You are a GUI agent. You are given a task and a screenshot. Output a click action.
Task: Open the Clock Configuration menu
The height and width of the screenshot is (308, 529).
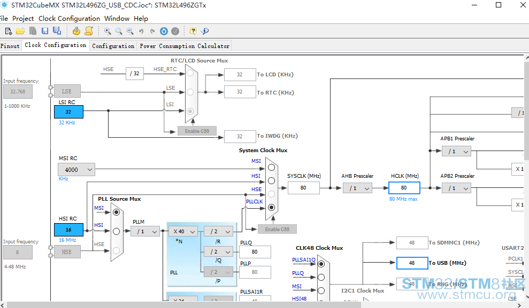pyautogui.click(x=69, y=19)
